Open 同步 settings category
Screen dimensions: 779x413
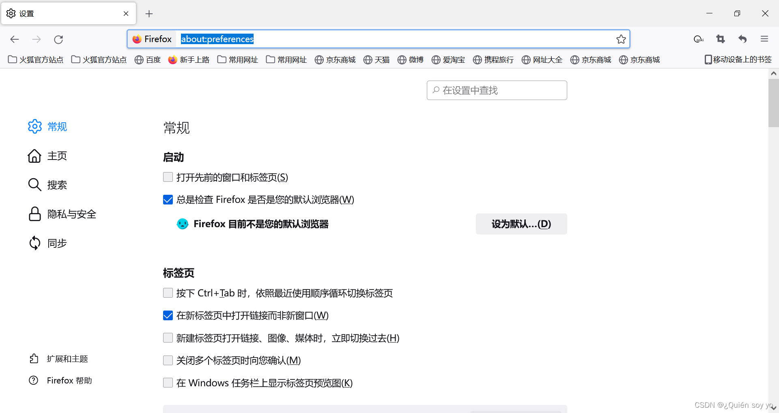pos(47,243)
